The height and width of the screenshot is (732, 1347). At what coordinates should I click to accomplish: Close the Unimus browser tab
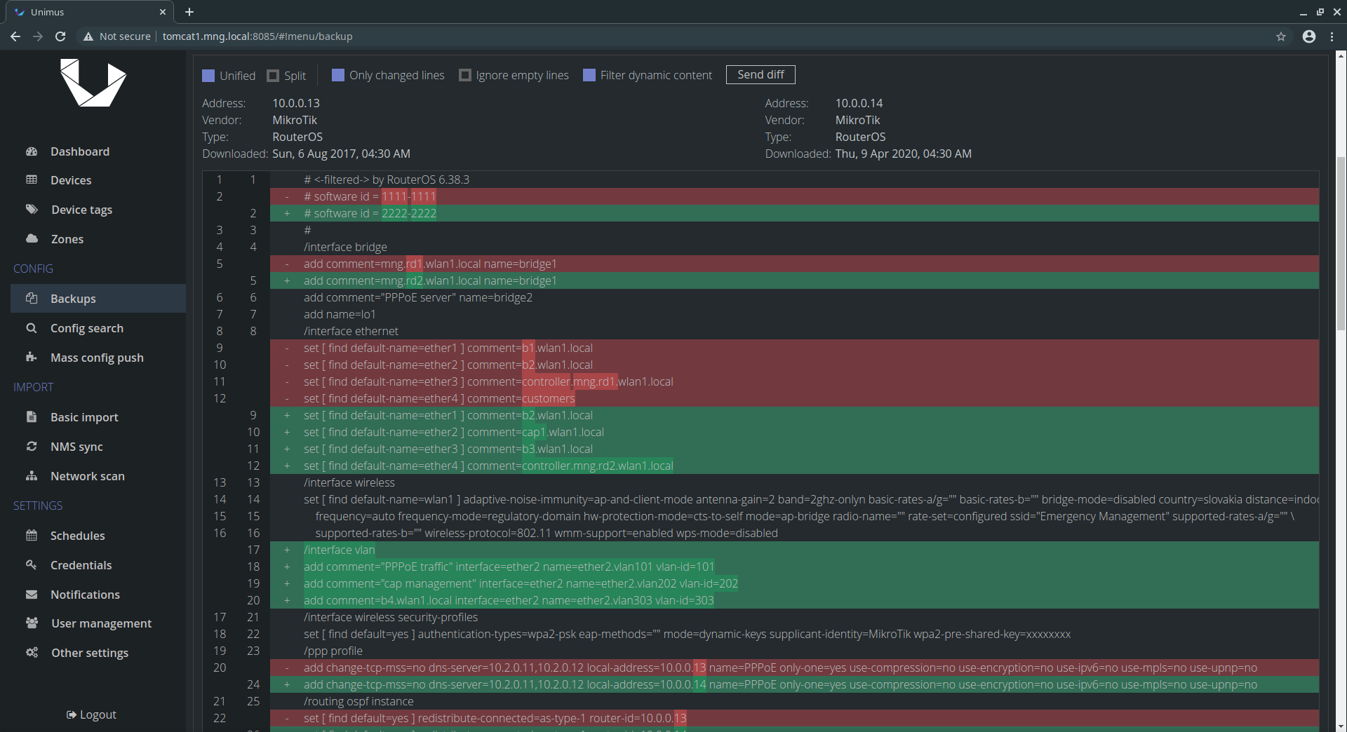click(163, 12)
